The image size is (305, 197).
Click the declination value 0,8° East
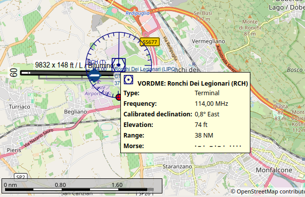point(207,114)
